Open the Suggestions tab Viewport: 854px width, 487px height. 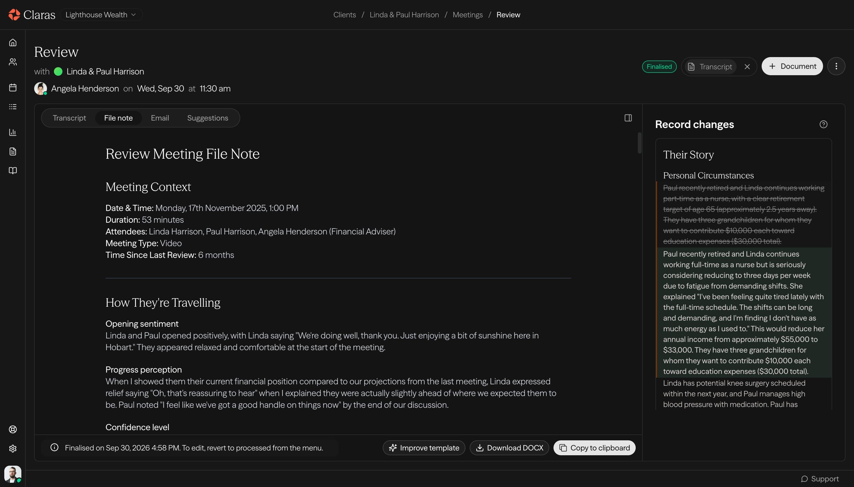[207, 118]
